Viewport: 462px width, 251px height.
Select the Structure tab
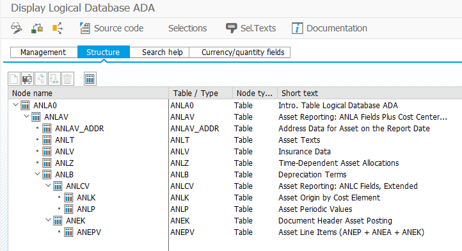coord(103,53)
